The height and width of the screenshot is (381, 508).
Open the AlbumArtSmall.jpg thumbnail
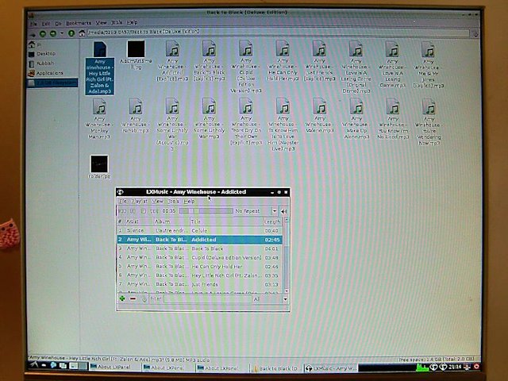136,48
